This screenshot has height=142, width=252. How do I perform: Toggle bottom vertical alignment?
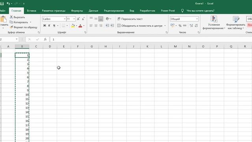(x=101, y=19)
